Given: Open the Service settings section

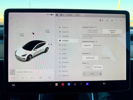Looking at the screenshot, I should (x=63, y=71).
